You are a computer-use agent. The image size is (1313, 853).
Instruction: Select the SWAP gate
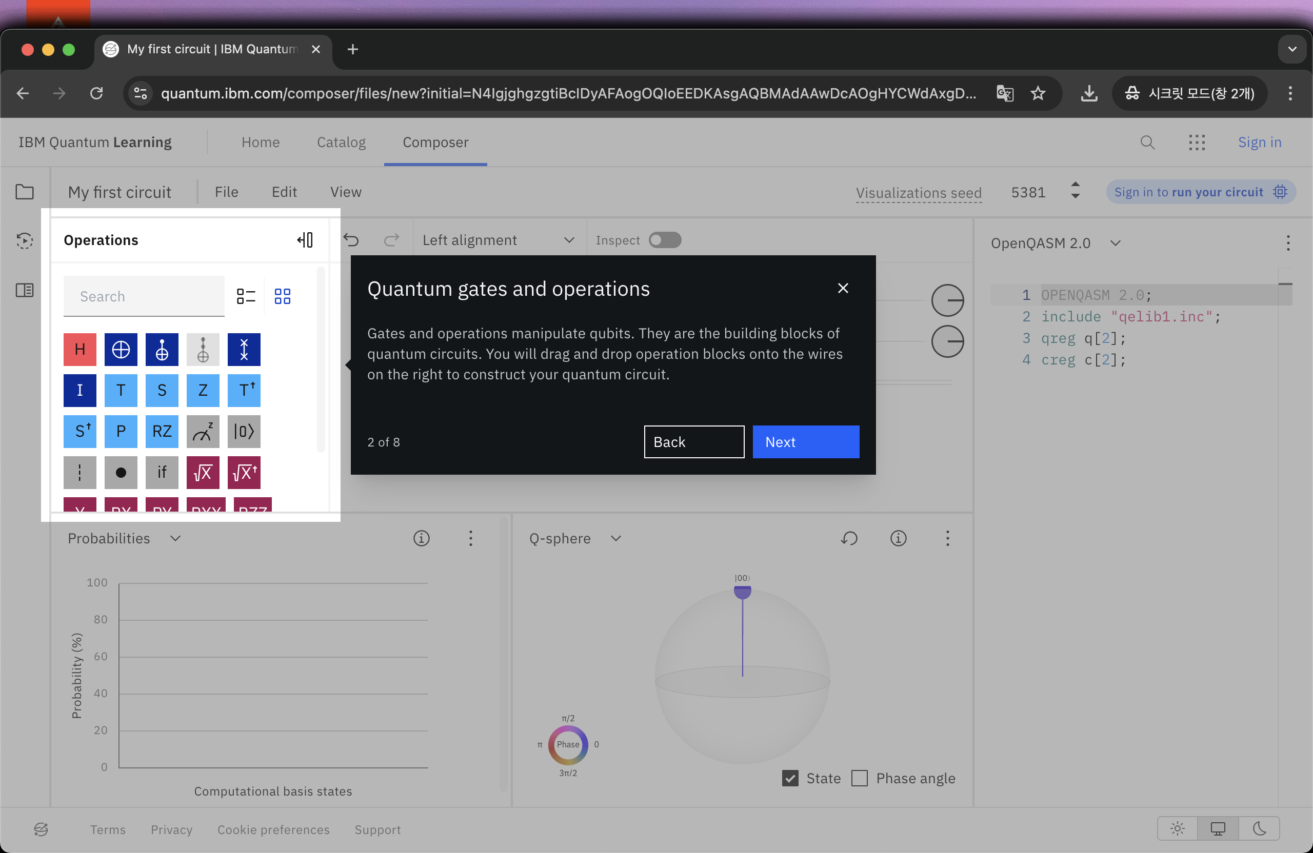tap(244, 349)
